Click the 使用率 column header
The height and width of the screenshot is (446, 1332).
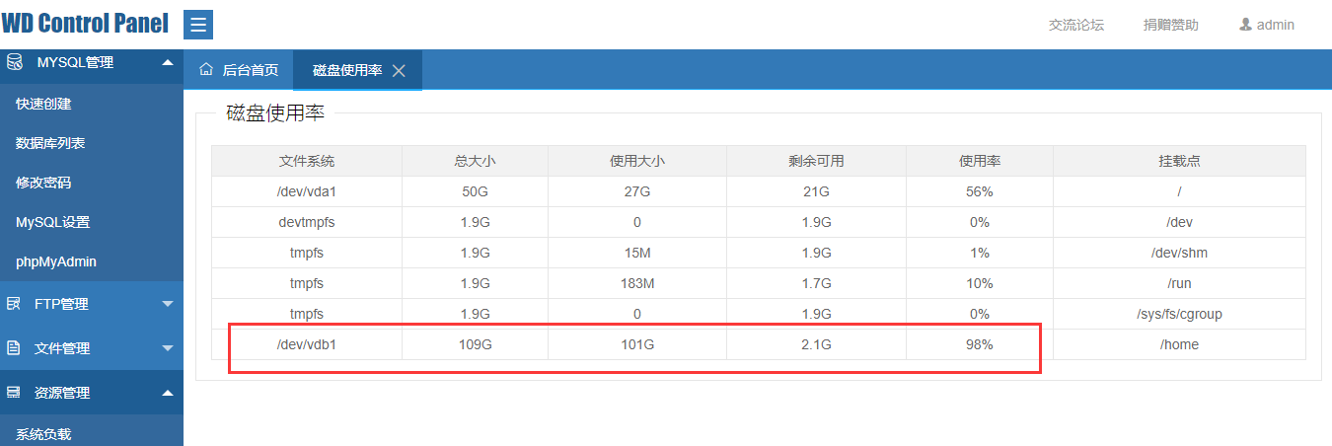pyautogui.click(x=980, y=161)
